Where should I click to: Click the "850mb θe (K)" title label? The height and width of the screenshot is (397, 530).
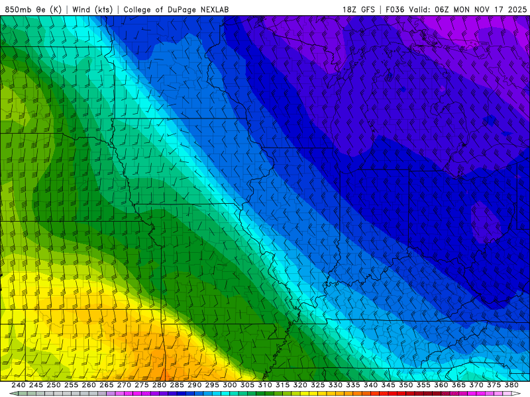pyautogui.click(x=33, y=9)
